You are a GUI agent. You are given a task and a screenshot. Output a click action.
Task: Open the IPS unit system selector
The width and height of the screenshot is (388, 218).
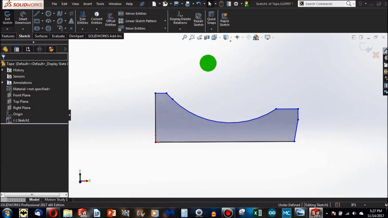click(353, 205)
